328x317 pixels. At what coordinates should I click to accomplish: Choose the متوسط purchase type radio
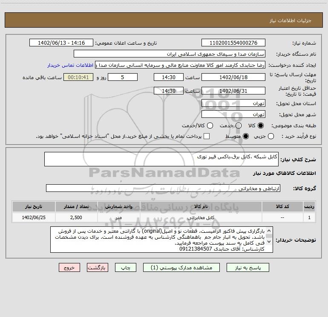(x=246, y=136)
